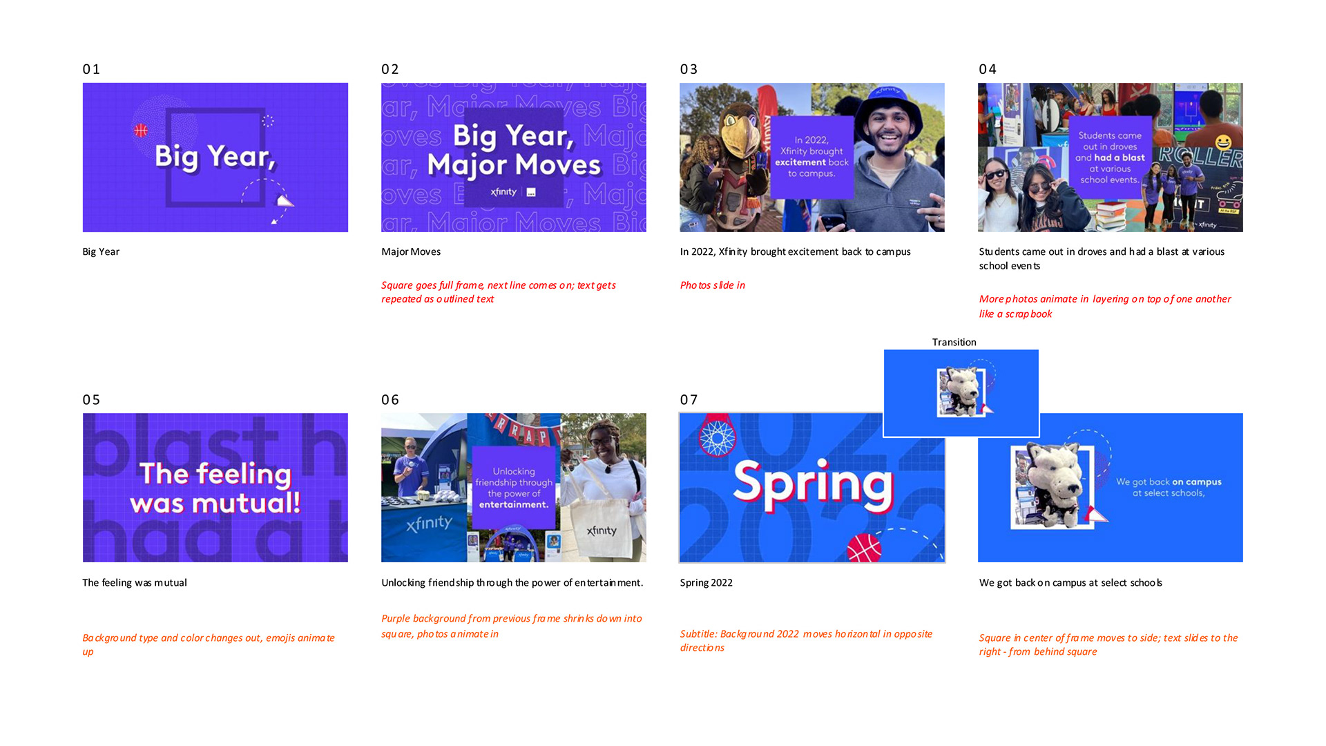This screenshot has height=746, width=1326.
Task: Click the 'Transition' label
Action: tap(954, 342)
